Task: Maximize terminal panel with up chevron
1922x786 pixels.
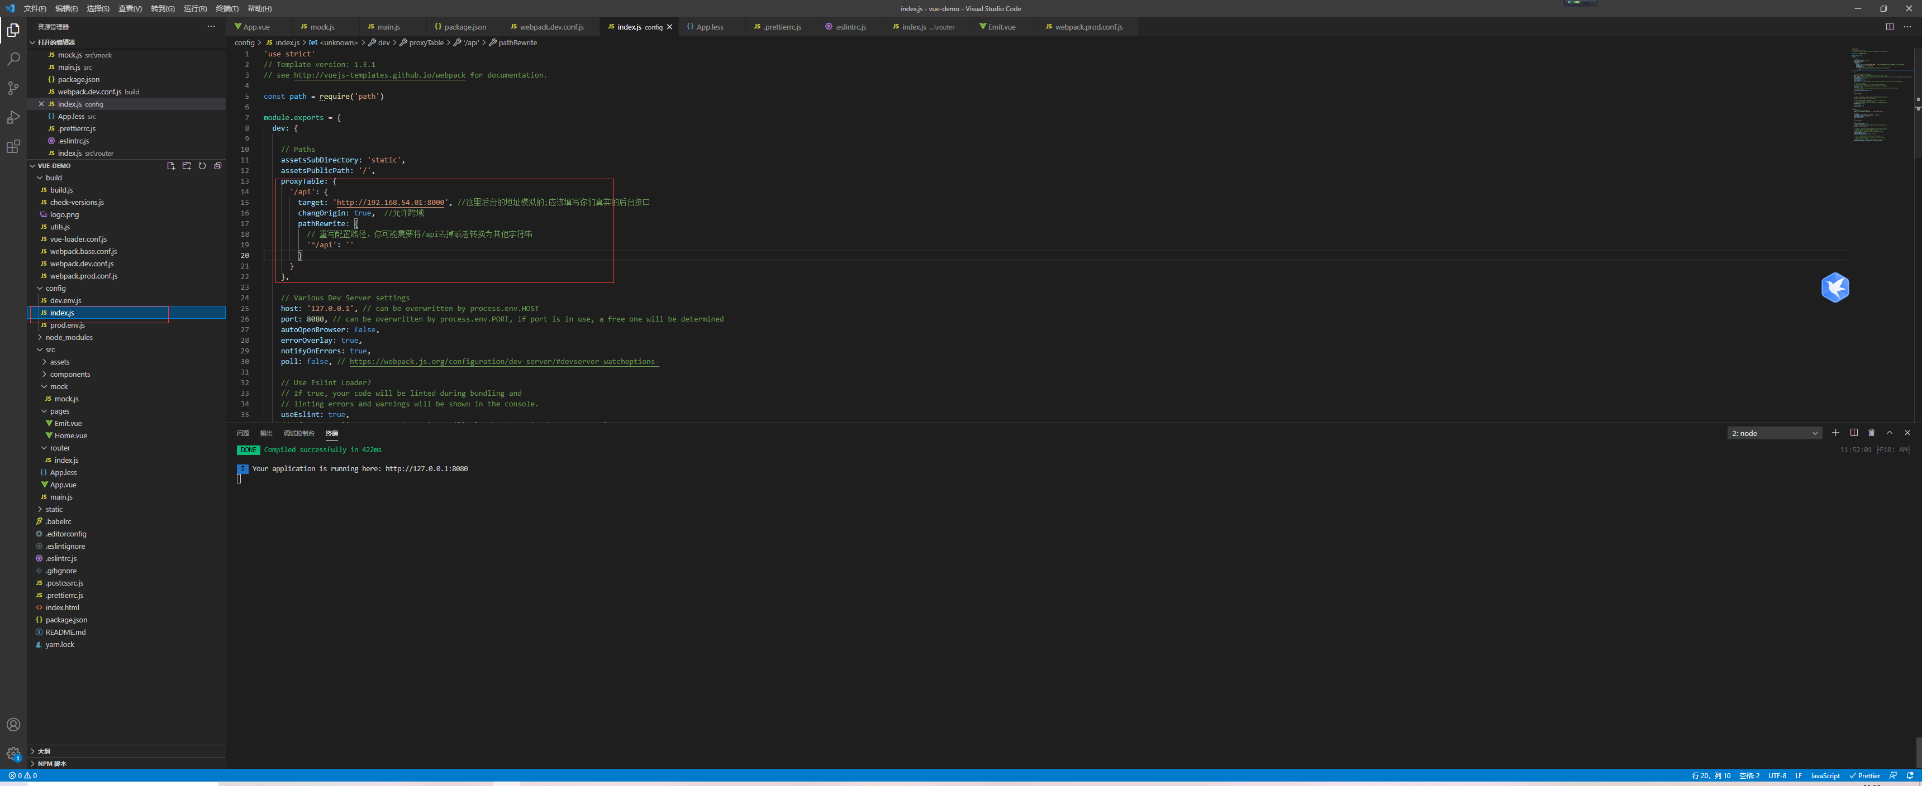Action: pos(1889,433)
